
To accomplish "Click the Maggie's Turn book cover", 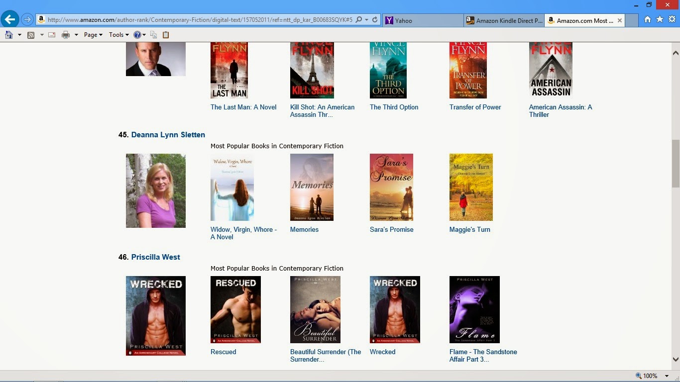I will point(471,187).
